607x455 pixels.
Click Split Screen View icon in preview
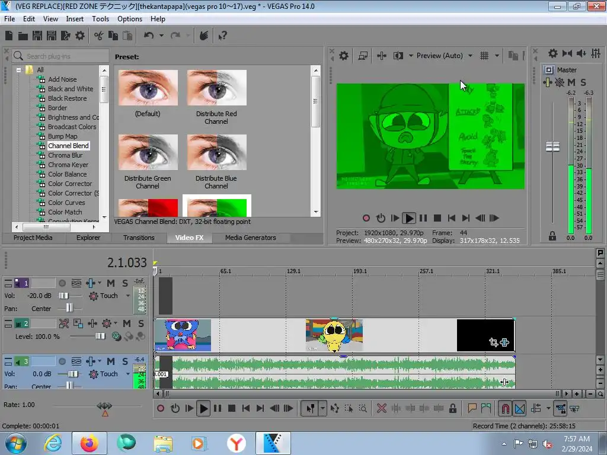tap(398, 56)
